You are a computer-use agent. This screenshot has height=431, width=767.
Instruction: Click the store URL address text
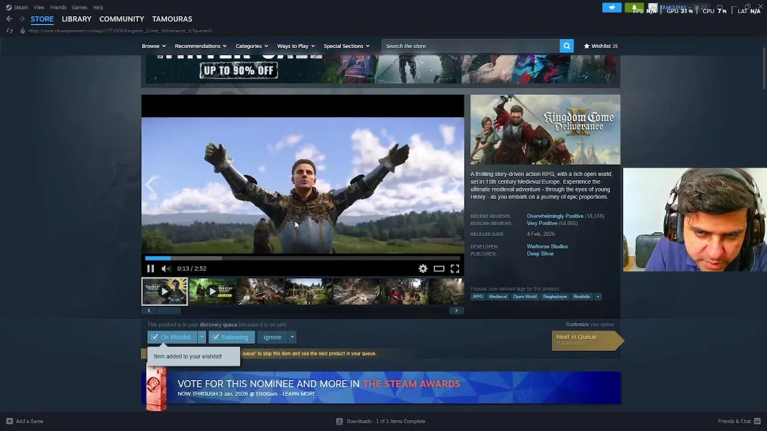(120, 31)
